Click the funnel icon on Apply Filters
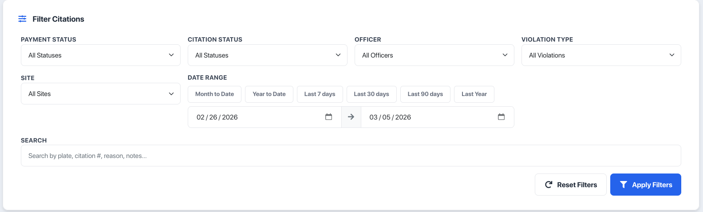703x212 pixels. pyautogui.click(x=623, y=185)
